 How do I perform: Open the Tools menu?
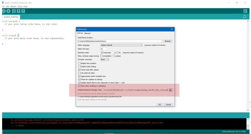[x=20, y=7]
